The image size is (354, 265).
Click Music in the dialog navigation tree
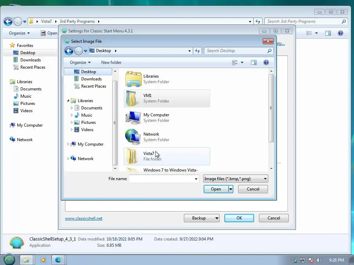click(x=87, y=115)
